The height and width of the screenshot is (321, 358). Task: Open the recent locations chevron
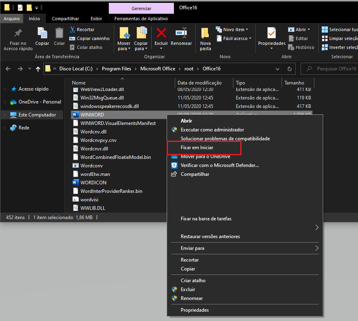pyautogui.click(x=30, y=68)
